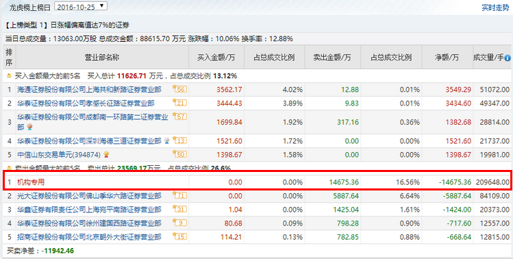Image resolution: width=513 pixels, height=259 pixels.
Task: Click the bronze medal icon under 成都南一环路
Action: click(x=29, y=127)
